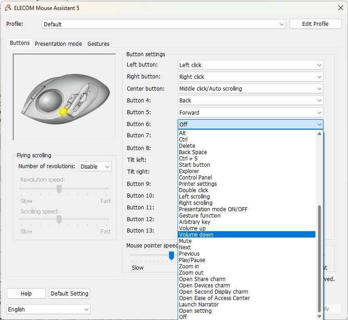Select Start button option
This screenshot has width=348, height=320.
[x=247, y=165]
